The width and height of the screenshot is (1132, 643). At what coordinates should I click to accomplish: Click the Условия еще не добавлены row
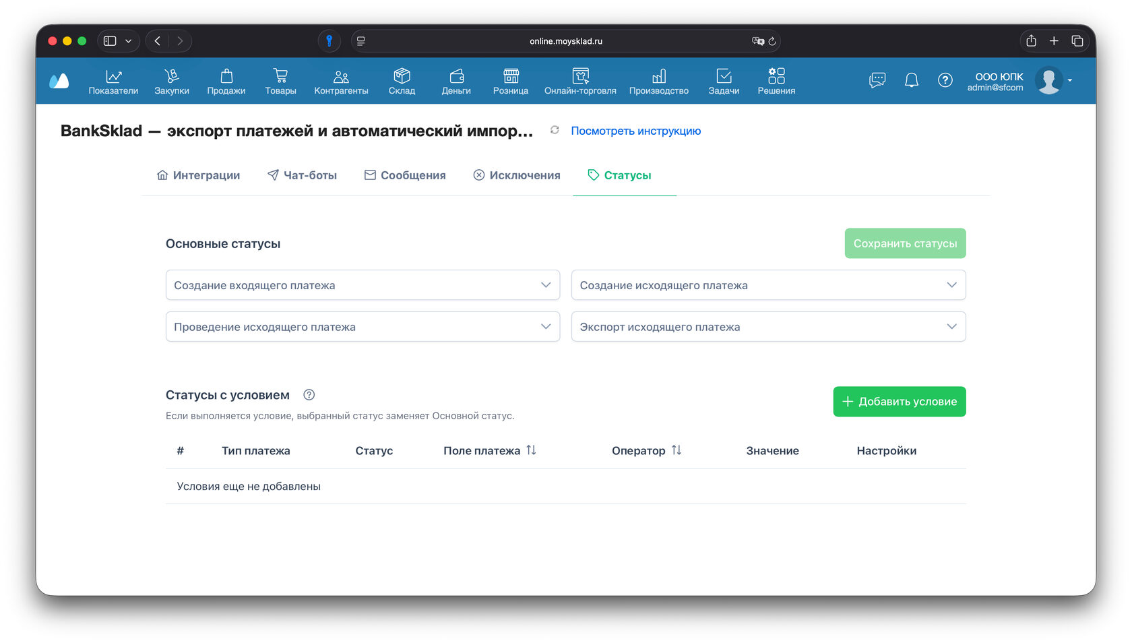(566, 487)
